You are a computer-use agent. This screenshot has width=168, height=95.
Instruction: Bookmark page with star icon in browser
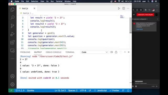click(141, 10)
